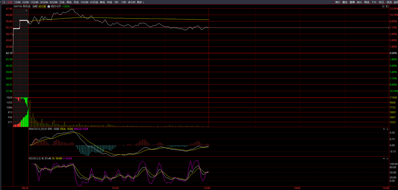
Task: Click the 画线 draw line button
Action: click(367, 2)
